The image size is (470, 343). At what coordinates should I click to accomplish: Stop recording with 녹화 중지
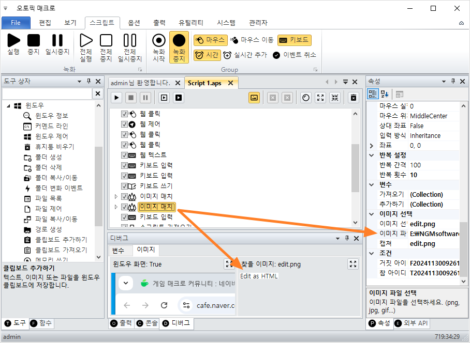(x=179, y=47)
